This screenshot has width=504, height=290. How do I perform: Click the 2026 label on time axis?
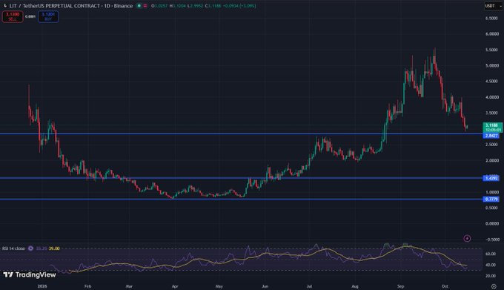(42, 286)
